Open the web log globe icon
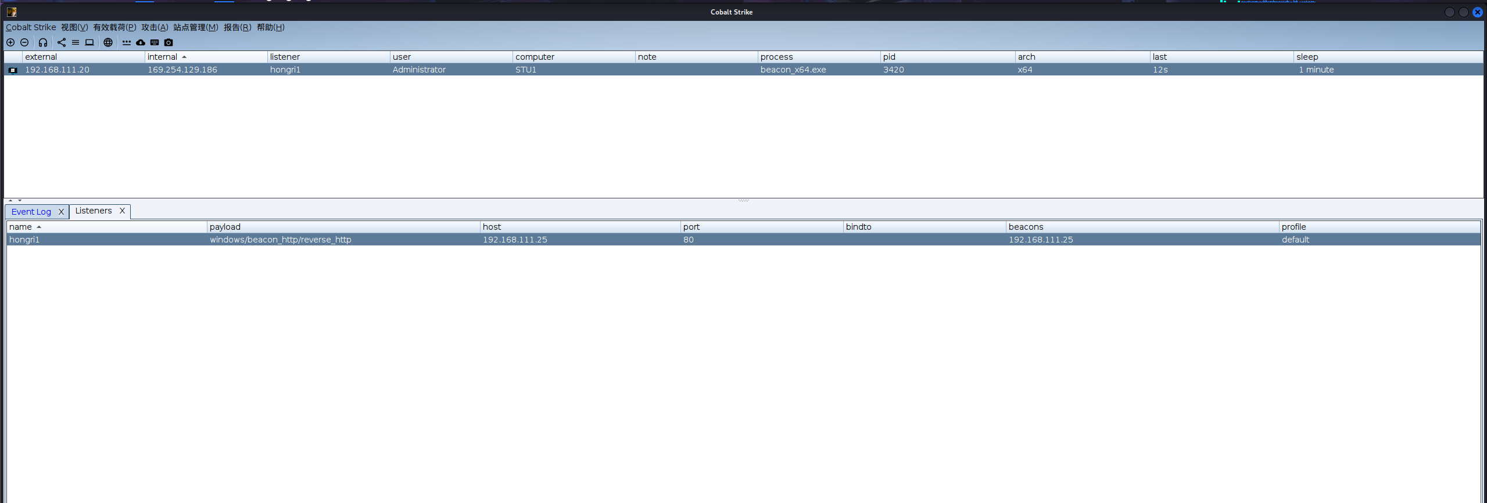Screen dimensions: 1487x503 (x=108, y=42)
